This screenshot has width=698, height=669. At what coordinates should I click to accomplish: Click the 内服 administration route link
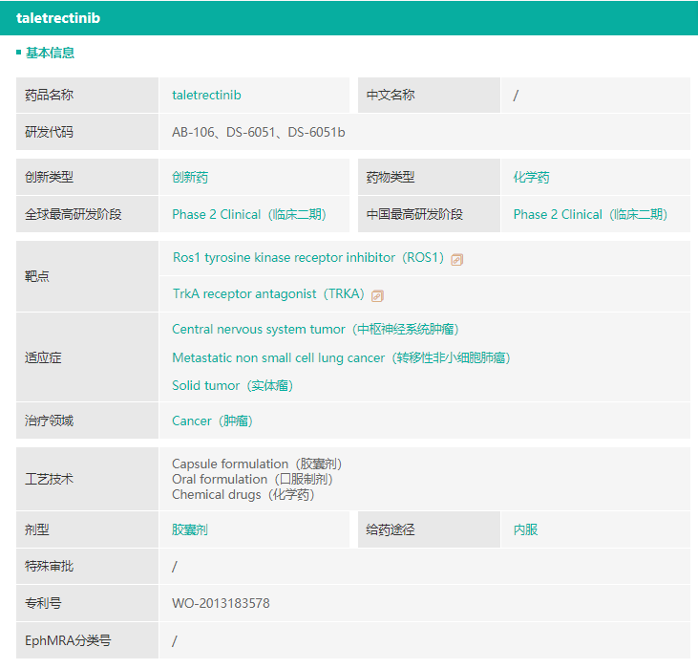click(x=525, y=529)
